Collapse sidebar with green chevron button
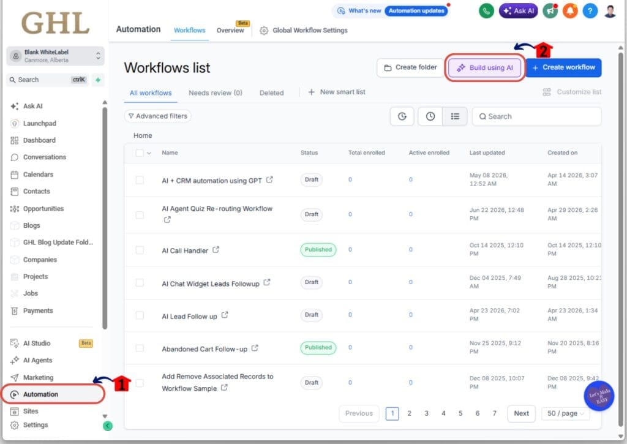627x444 pixels. (x=108, y=426)
